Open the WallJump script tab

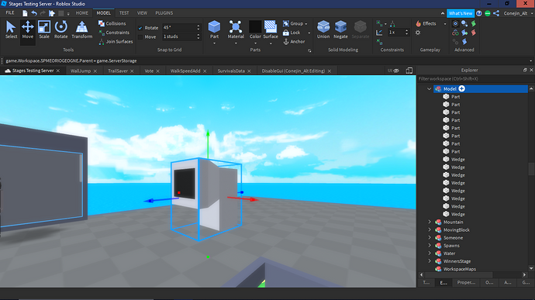pyautogui.click(x=81, y=71)
